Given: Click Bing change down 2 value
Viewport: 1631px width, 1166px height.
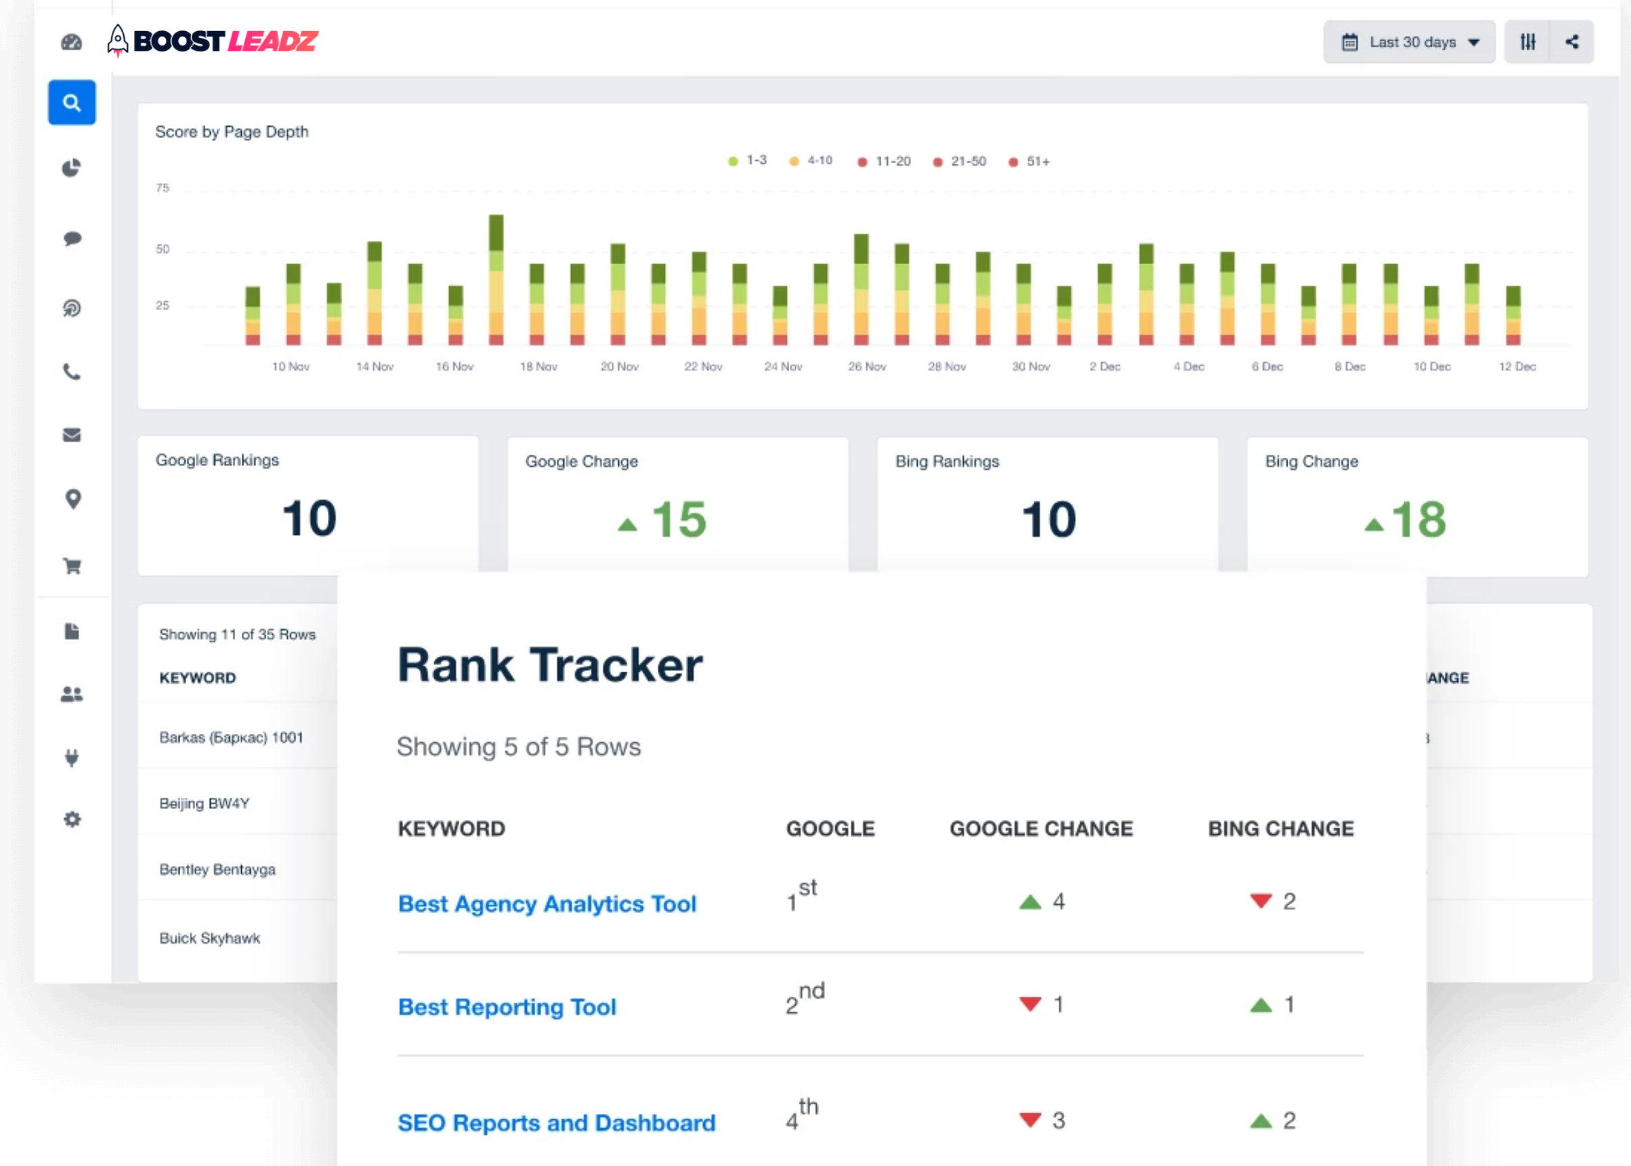Looking at the screenshot, I should 1273,902.
